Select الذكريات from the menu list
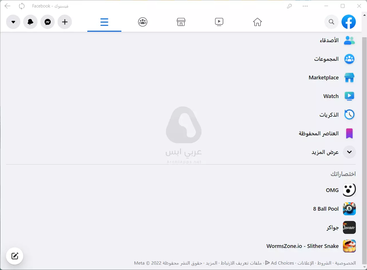Screen dimensions: 367x270 click(x=329, y=115)
